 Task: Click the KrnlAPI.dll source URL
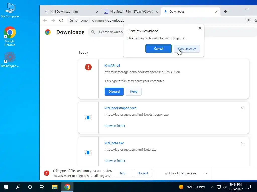point(142,72)
